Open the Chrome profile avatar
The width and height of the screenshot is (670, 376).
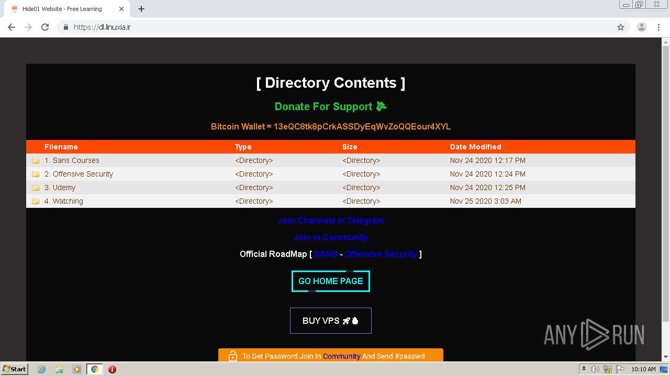(x=641, y=27)
